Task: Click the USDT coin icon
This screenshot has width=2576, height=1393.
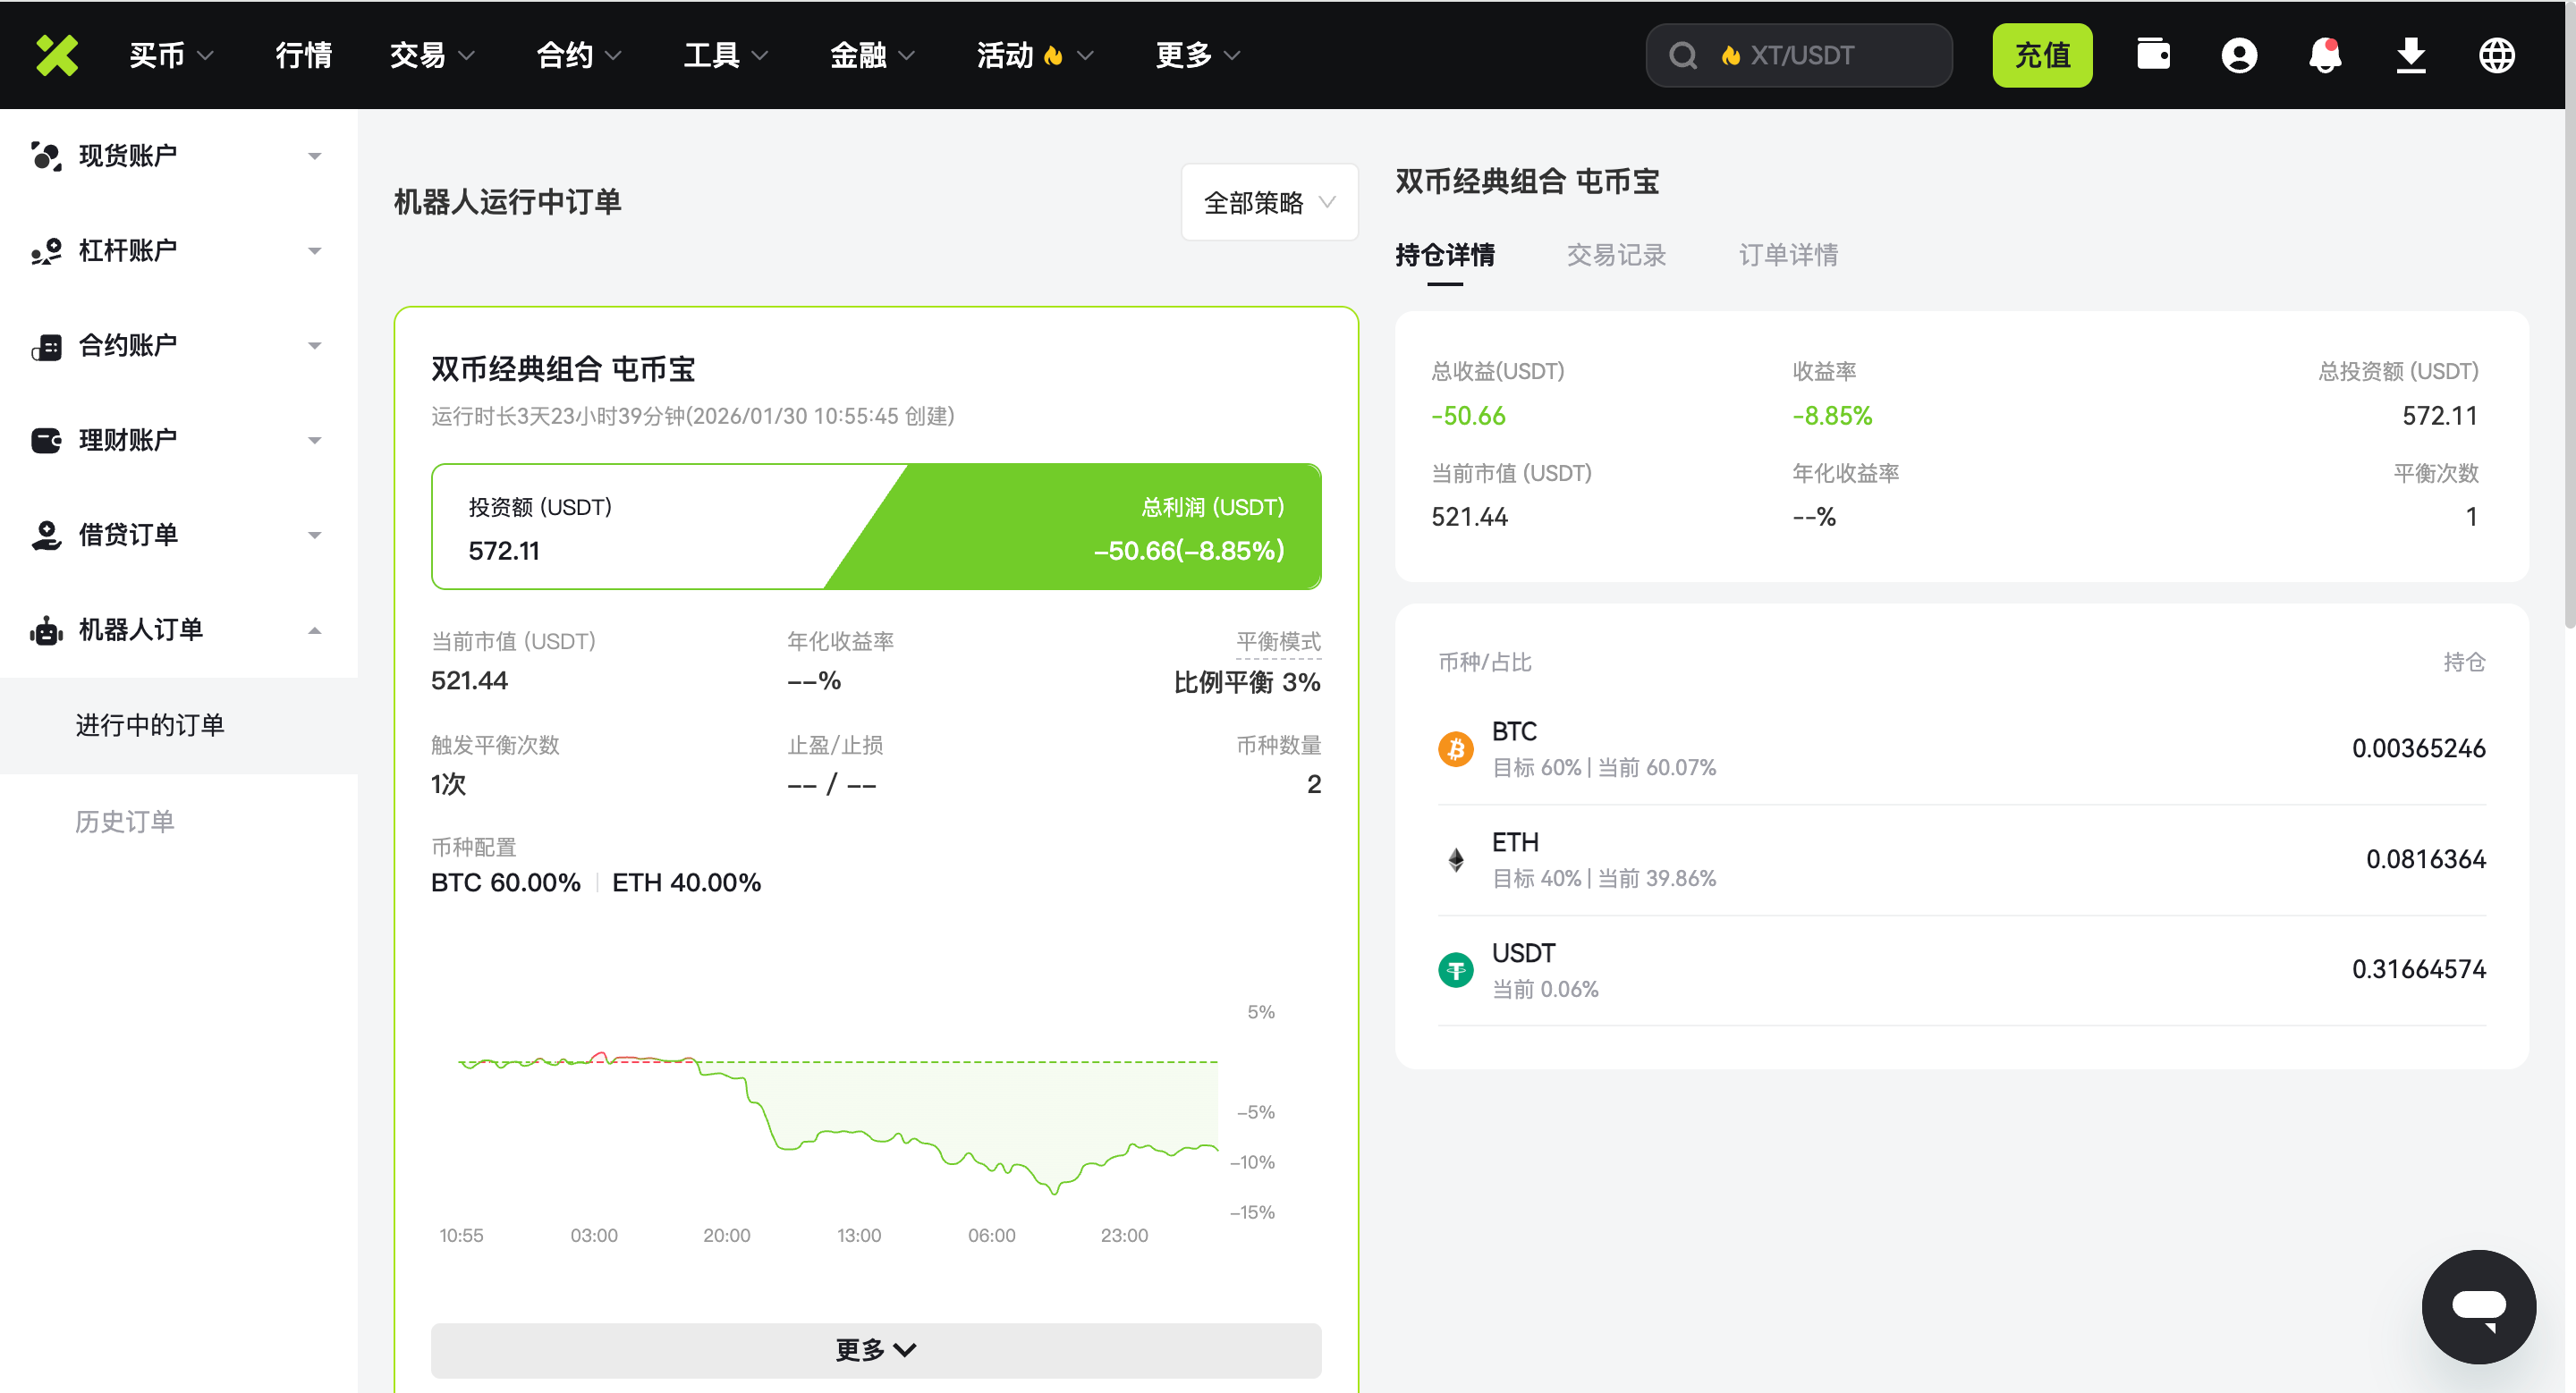Action: (x=1456, y=970)
